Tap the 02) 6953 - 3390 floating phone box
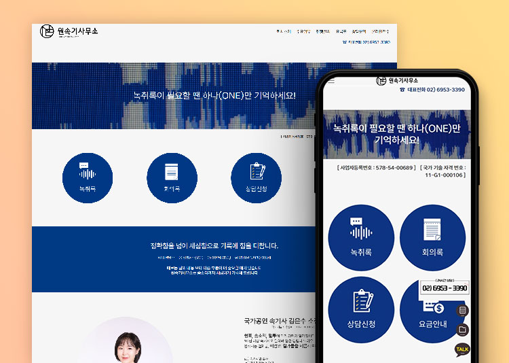509x363 pixels. [445, 288]
